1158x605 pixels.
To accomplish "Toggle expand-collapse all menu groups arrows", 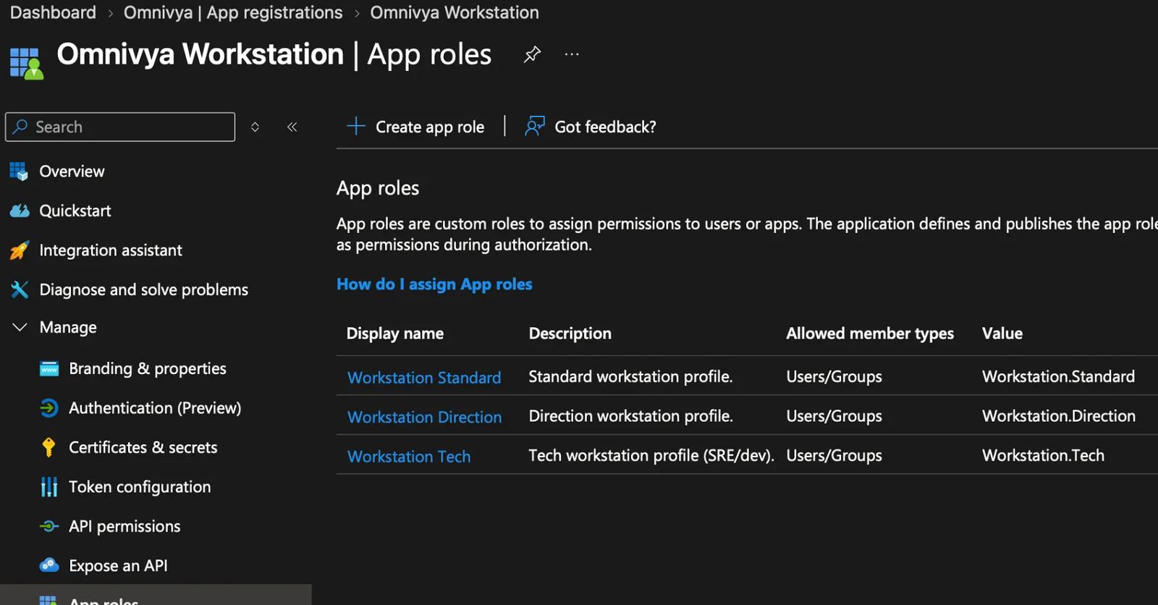I will [255, 127].
